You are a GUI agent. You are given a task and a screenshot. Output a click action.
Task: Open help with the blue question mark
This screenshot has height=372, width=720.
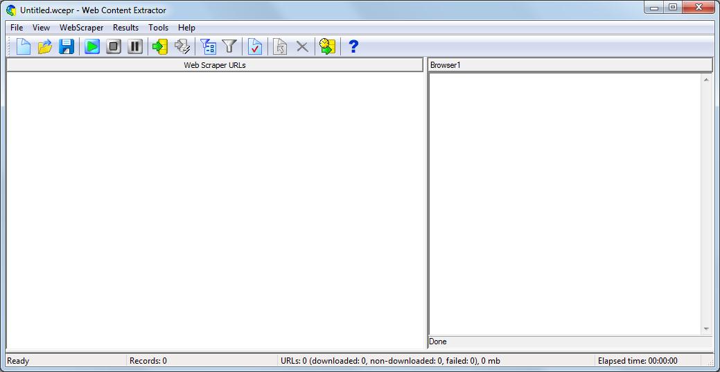(353, 46)
